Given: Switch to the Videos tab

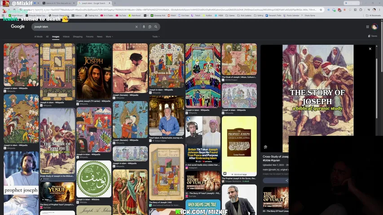Looking at the screenshot, I should pyautogui.click(x=66, y=37).
